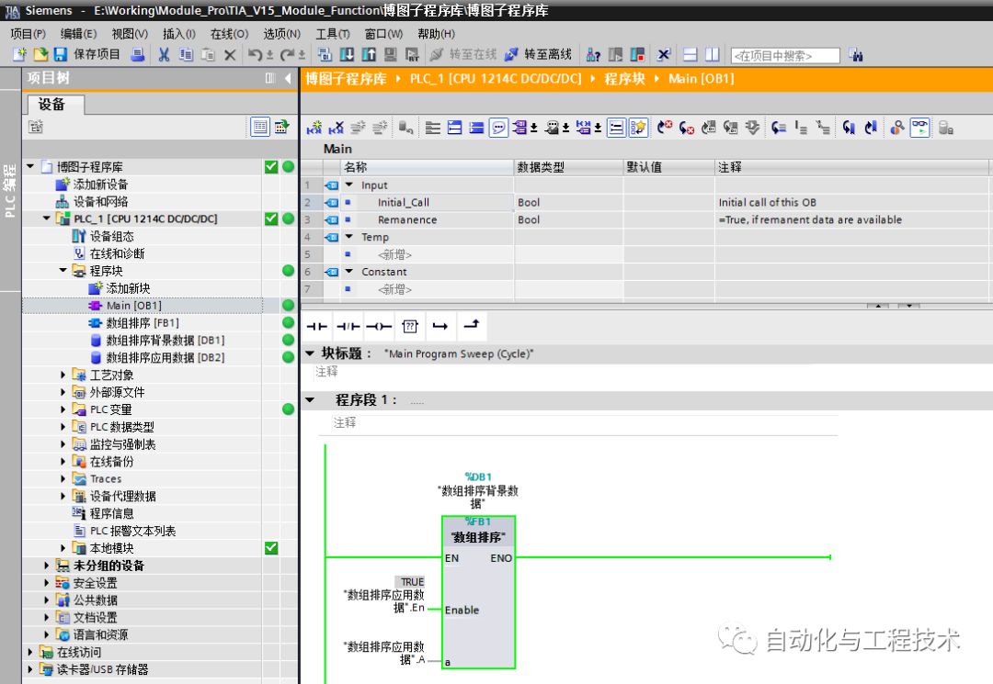Expand 未分组的设备 node

[x=46, y=566]
